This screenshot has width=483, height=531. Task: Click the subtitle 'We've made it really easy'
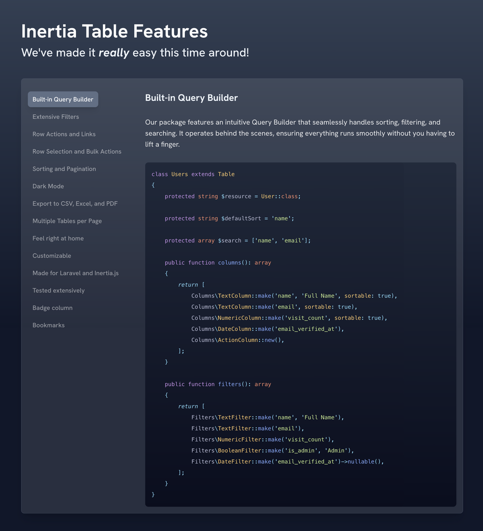click(135, 53)
